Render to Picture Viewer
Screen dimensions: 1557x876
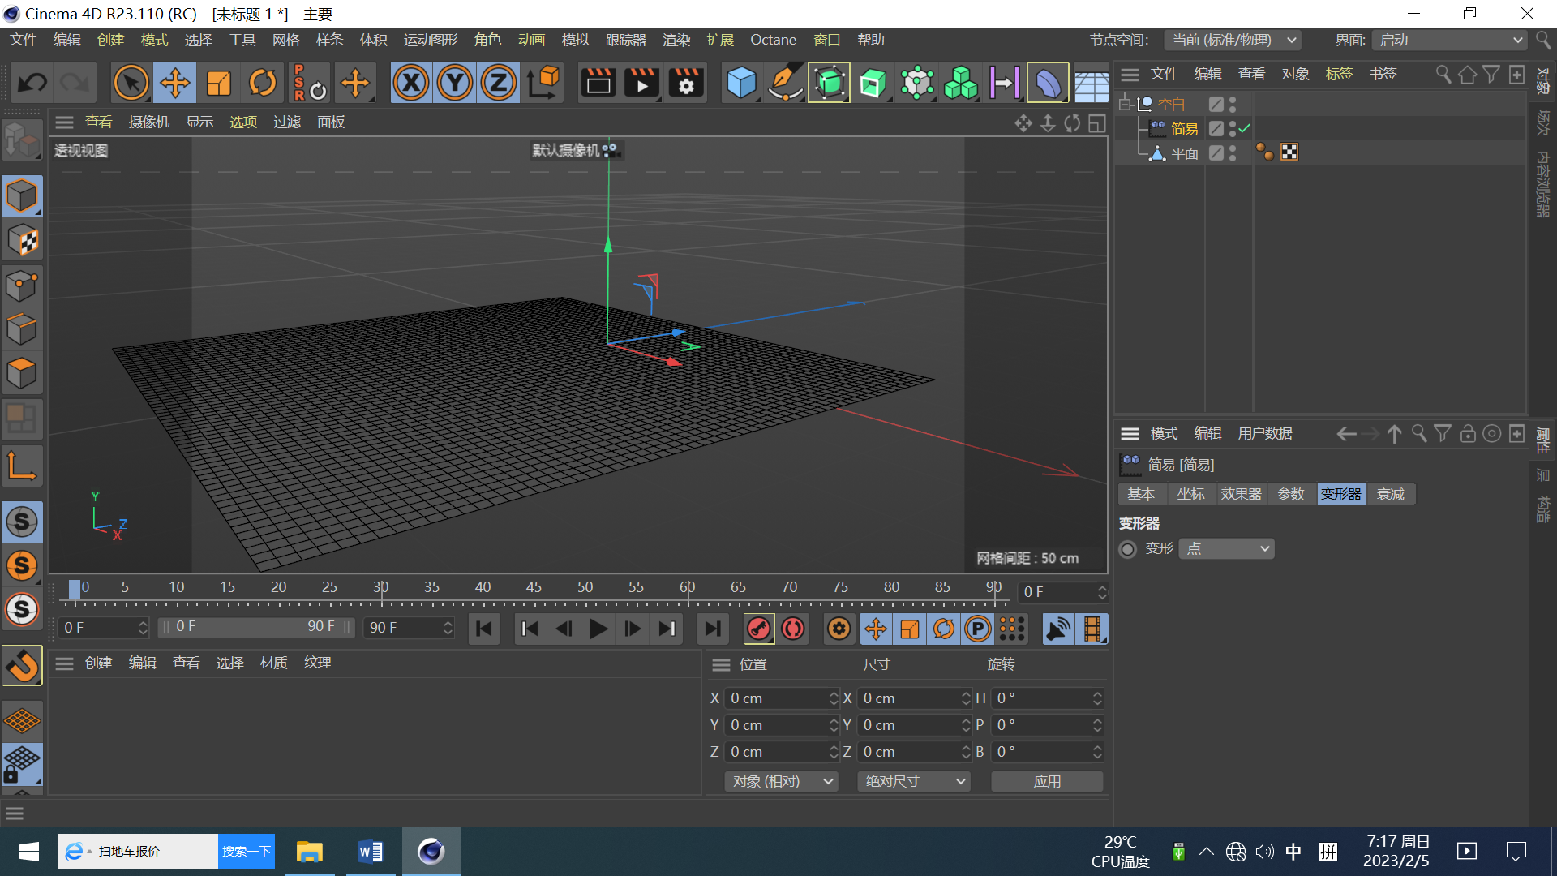coord(642,83)
